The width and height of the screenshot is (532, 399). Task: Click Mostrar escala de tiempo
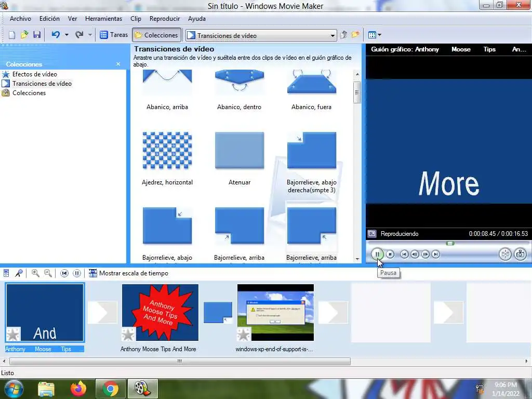[x=128, y=273]
